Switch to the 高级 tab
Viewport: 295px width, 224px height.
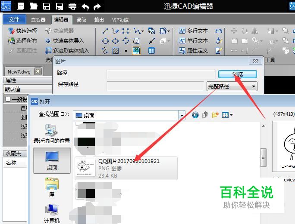pyautogui.click(x=82, y=20)
